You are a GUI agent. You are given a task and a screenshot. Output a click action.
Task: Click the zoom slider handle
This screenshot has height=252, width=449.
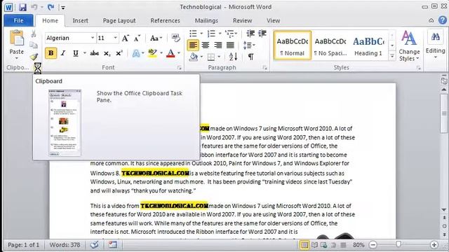coord(398,244)
